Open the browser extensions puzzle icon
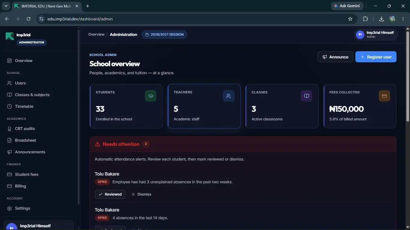The height and width of the screenshot is (230, 410). click(x=365, y=19)
